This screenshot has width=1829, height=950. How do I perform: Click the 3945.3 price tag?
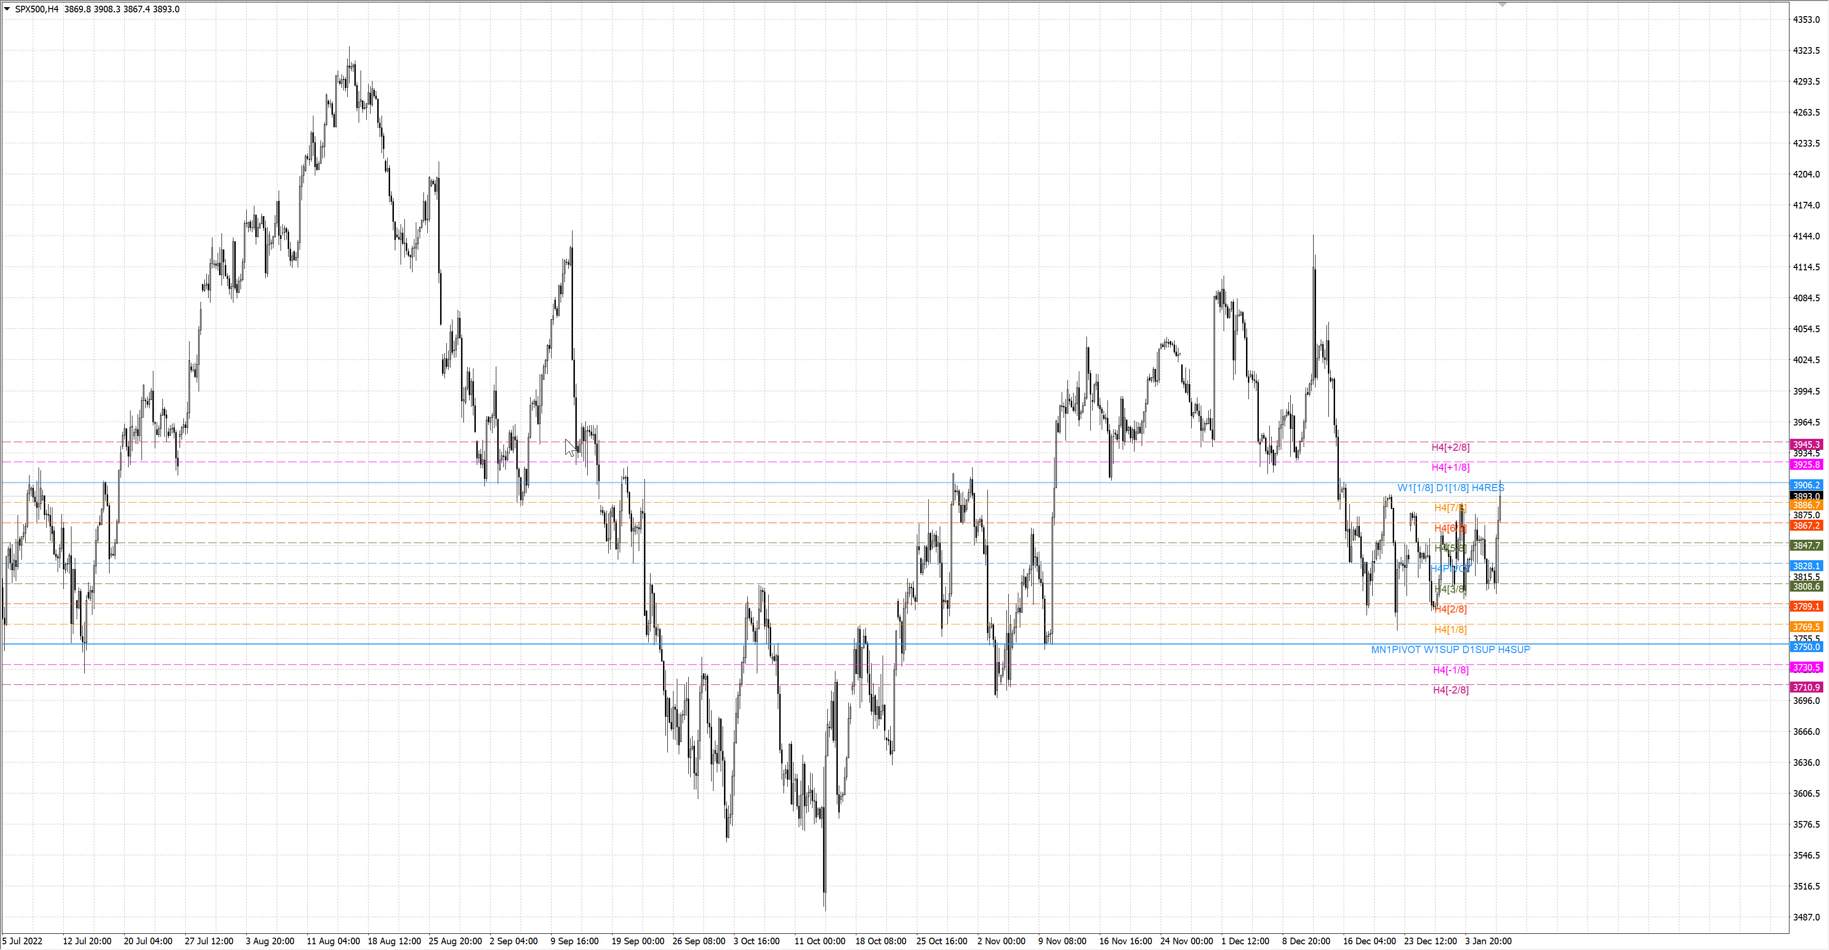1806,444
